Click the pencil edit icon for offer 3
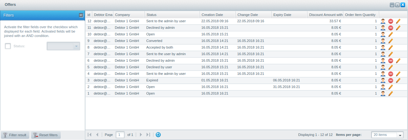Viewport: 408px width, 140px height. pyautogui.click(x=398, y=80)
